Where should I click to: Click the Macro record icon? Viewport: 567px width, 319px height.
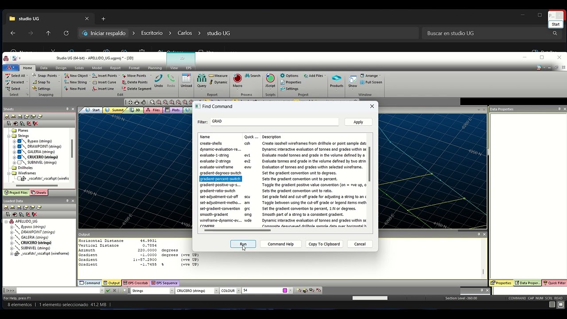coord(237,78)
